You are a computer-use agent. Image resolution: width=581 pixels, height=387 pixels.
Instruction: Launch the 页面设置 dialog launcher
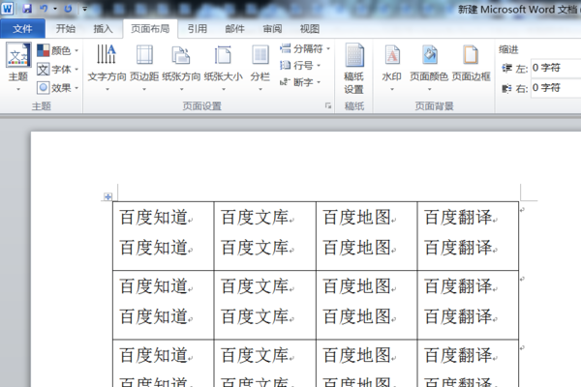pos(328,105)
